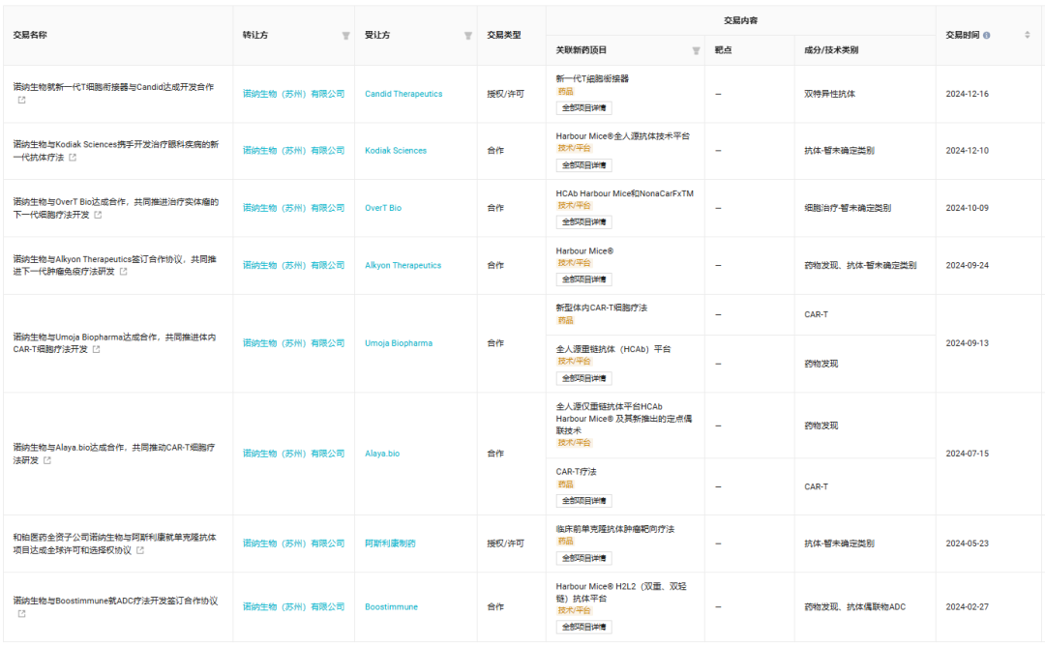The height and width of the screenshot is (646, 1045).
Task: Click the 药品 tag under 新一代T细胞衔接器
Action: click(x=565, y=91)
